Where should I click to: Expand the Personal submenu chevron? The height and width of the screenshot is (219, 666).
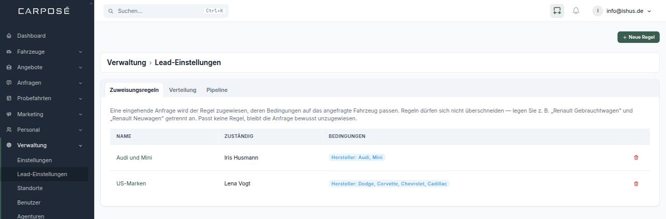pos(80,130)
